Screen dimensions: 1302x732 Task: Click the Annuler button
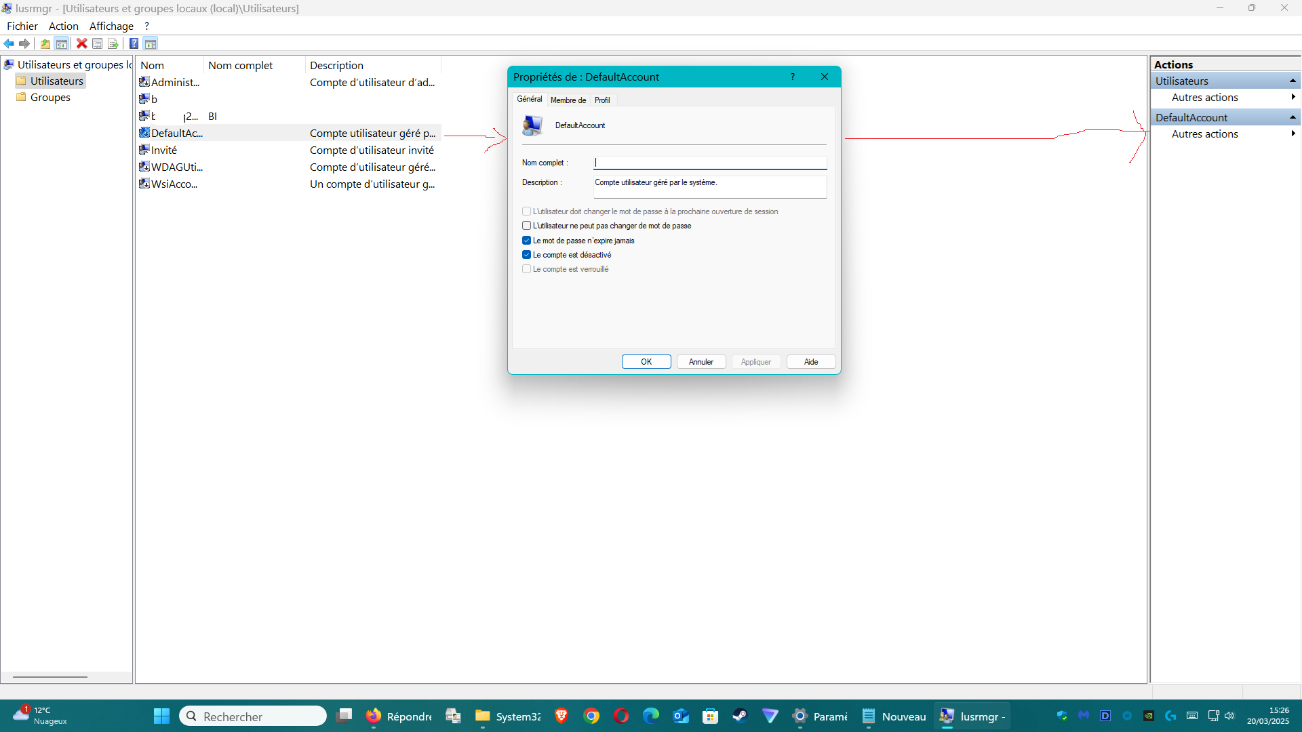click(x=701, y=362)
